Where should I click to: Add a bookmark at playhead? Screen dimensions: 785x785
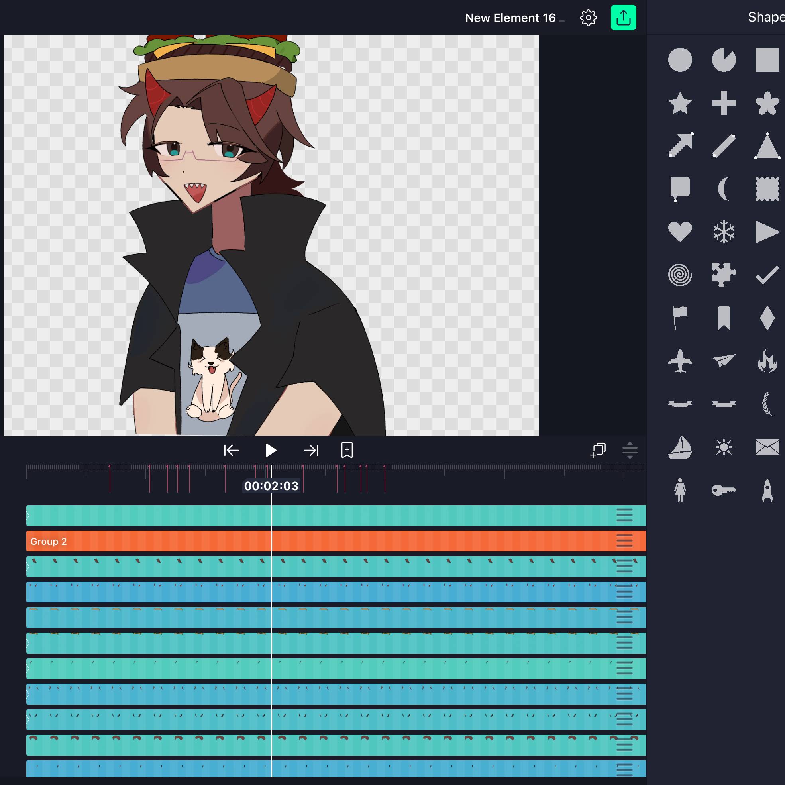347,450
